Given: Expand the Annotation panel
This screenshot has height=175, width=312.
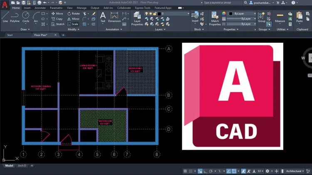Looking at the screenshot, I should [x=114, y=29].
